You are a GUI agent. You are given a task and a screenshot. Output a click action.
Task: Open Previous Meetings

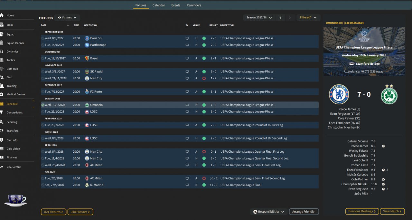click(x=362, y=211)
